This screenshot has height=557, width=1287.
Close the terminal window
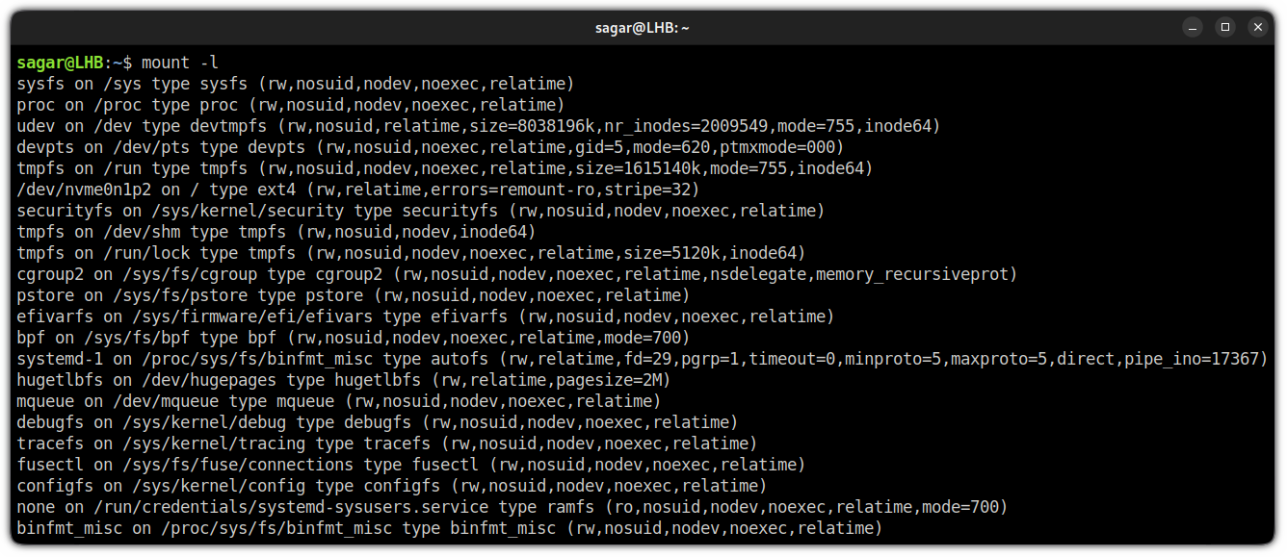click(x=1258, y=27)
